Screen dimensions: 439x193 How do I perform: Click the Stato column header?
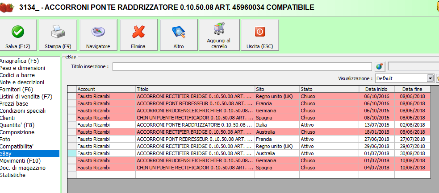[x=329, y=89]
